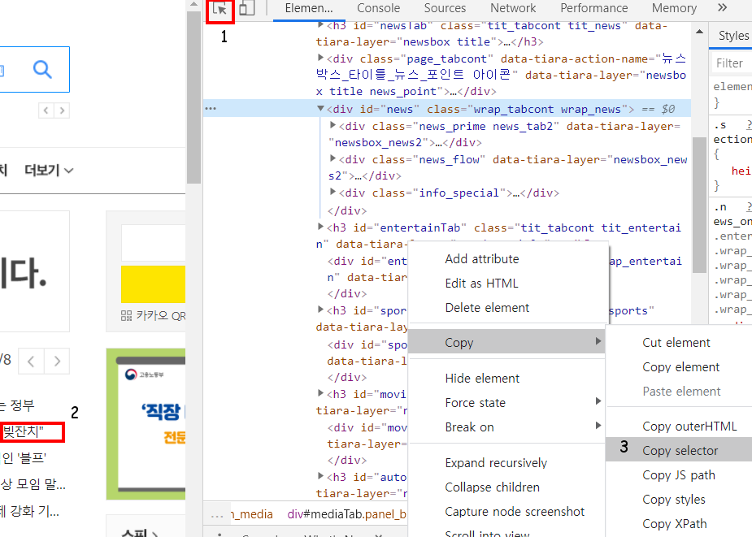Open the Styles pane tab
The width and height of the screenshot is (752, 537).
click(x=733, y=36)
